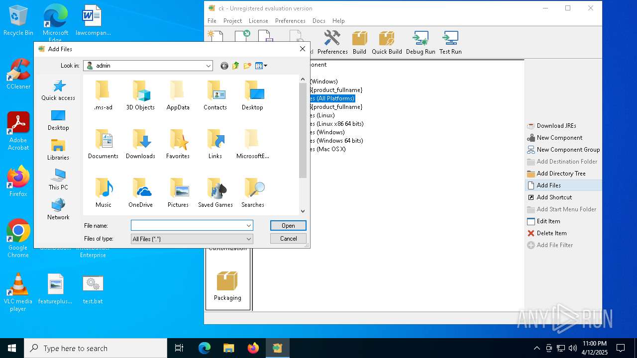The image size is (637, 358).
Task: Open File Explorer from the taskbar
Action: (228, 348)
